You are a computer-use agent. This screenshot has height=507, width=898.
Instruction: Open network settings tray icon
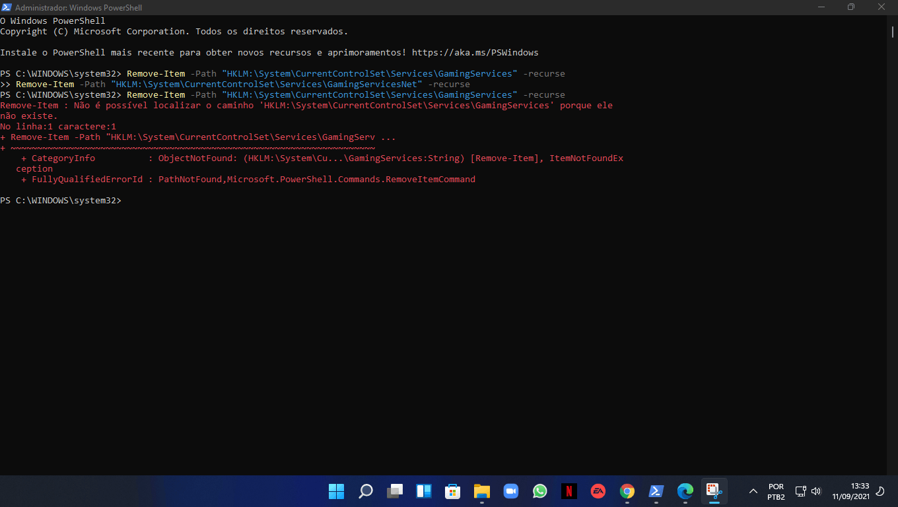[800, 491]
